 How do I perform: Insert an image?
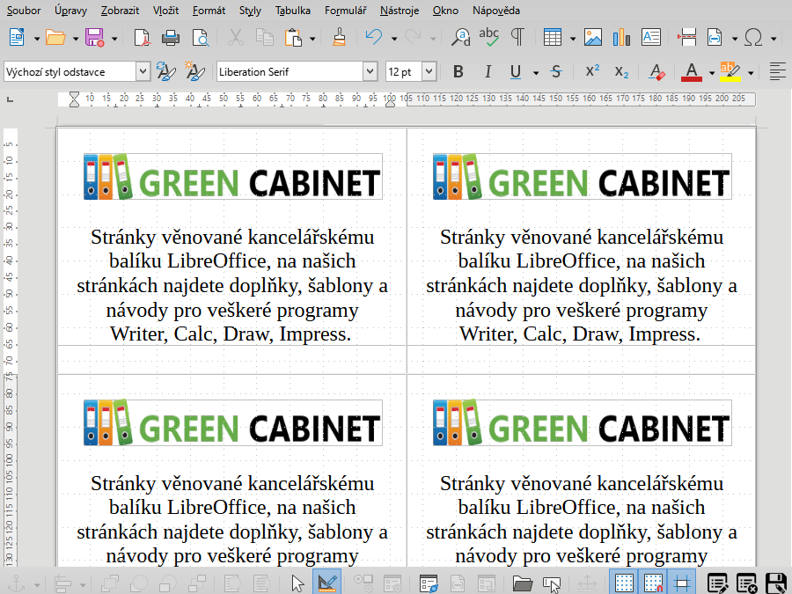pyautogui.click(x=593, y=37)
